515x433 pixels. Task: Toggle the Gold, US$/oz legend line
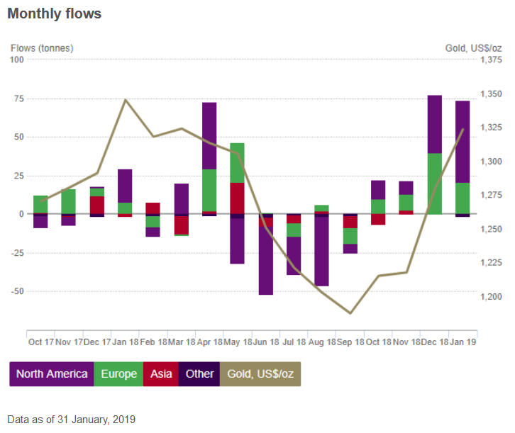click(x=260, y=373)
